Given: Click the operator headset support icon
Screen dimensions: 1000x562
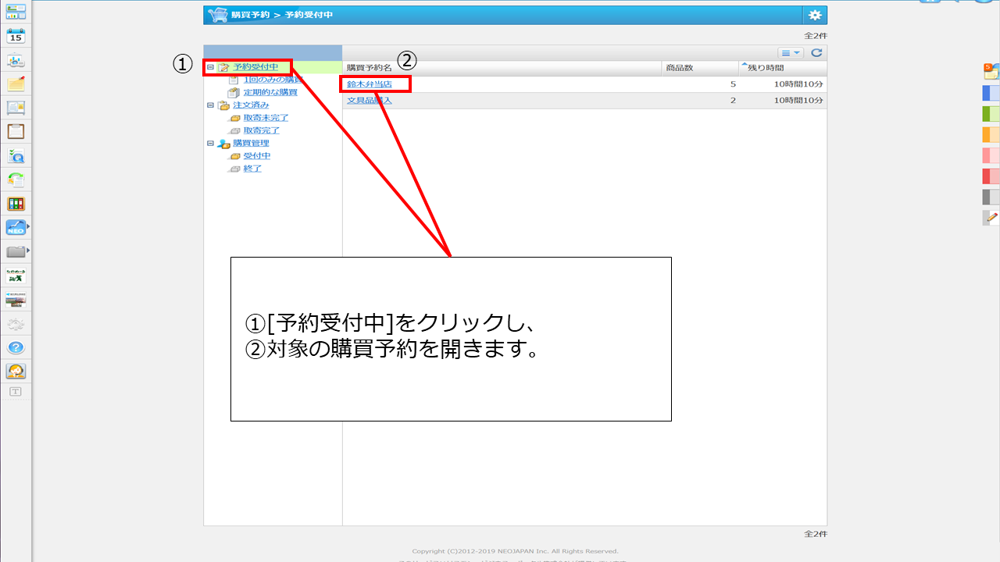Looking at the screenshot, I should (x=16, y=372).
